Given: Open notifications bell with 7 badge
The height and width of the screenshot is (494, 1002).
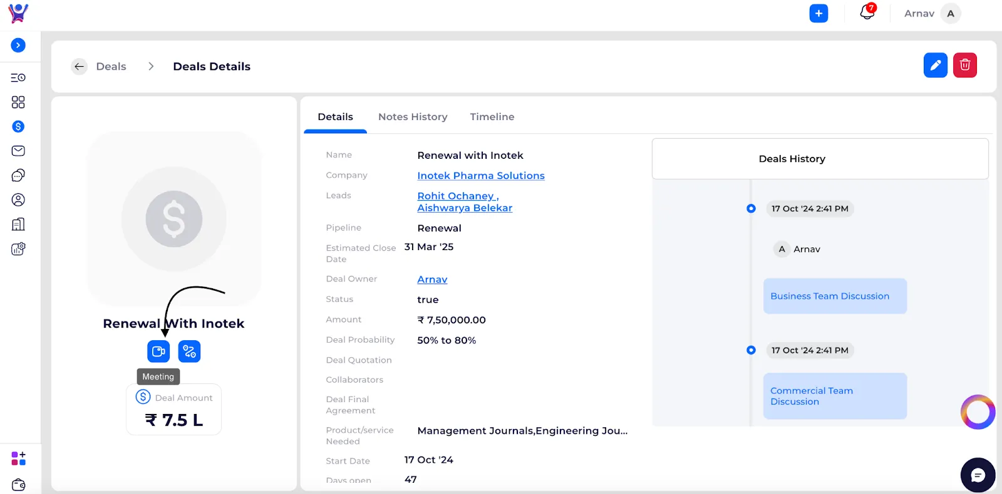Looking at the screenshot, I should [867, 12].
